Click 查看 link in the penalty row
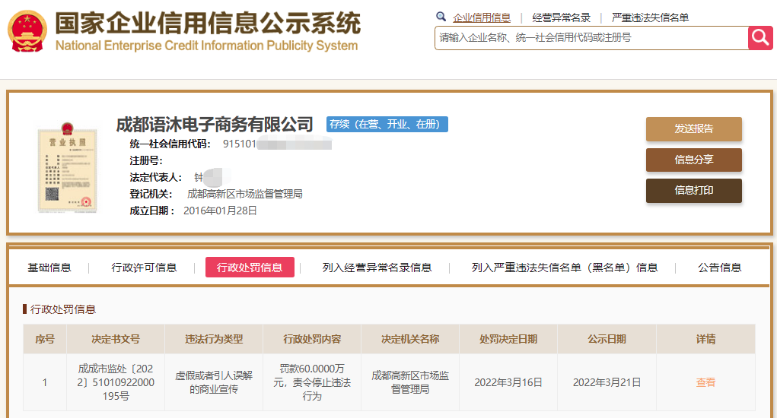Screen dimensions: 777x418 (705, 382)
